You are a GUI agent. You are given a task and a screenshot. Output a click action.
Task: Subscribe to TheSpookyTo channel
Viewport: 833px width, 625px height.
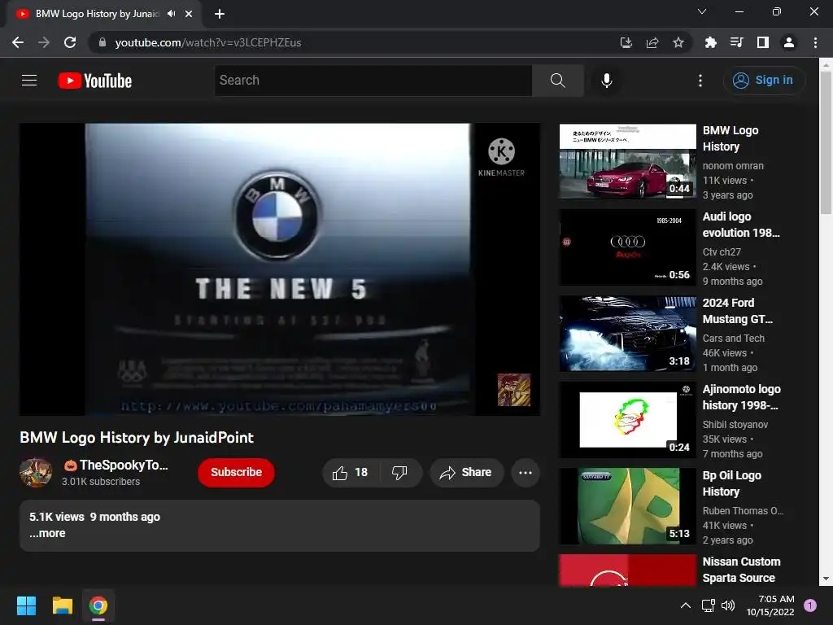coord(236,473)
